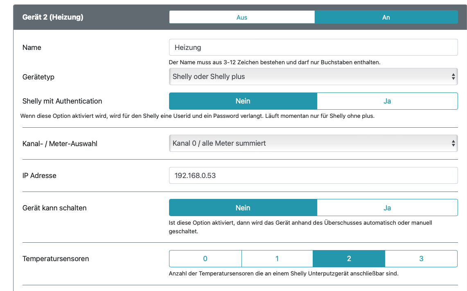Screen dimensions: 467x291
Task: Click the Kanal-Auswahl dropdown arrow icon
Action: 453,143
